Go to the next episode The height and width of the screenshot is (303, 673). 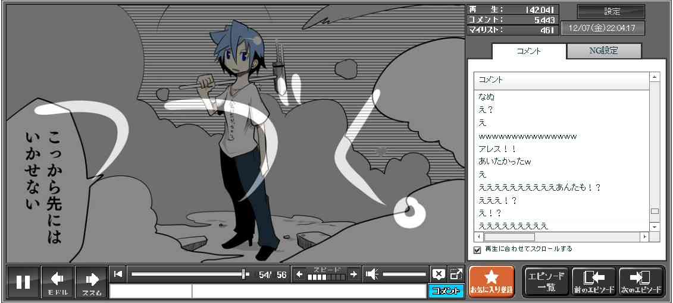[641, 282]
